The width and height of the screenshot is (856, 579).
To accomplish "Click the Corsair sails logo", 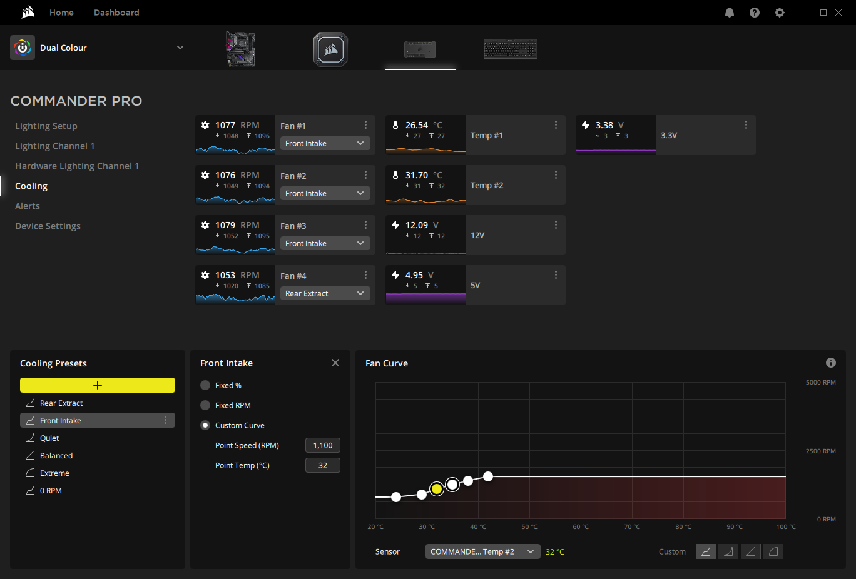I will [28, 12].
